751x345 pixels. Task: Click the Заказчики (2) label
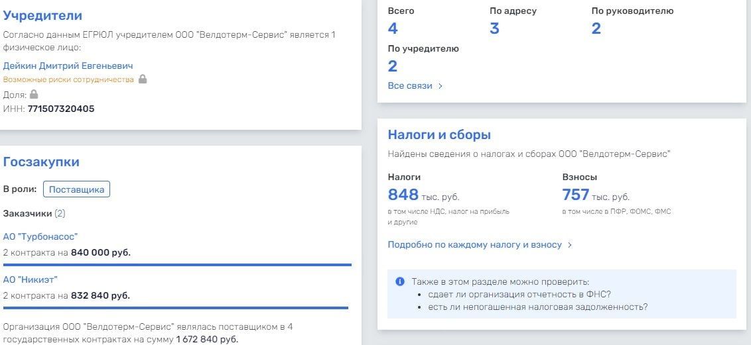coord(34,214)
